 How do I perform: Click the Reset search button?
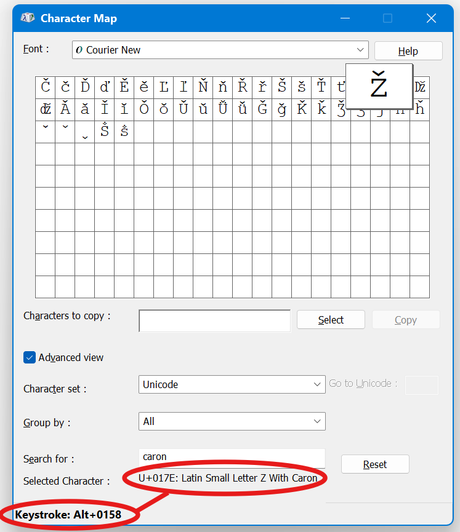click(374, 464)
